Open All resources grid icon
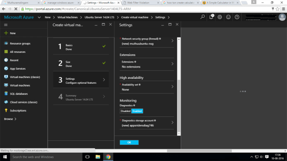Image resolution: width=287 pixels, height=161 pixels. (6, 52)
